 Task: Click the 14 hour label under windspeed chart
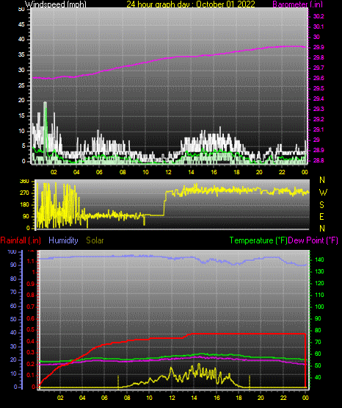click(191, 172)
